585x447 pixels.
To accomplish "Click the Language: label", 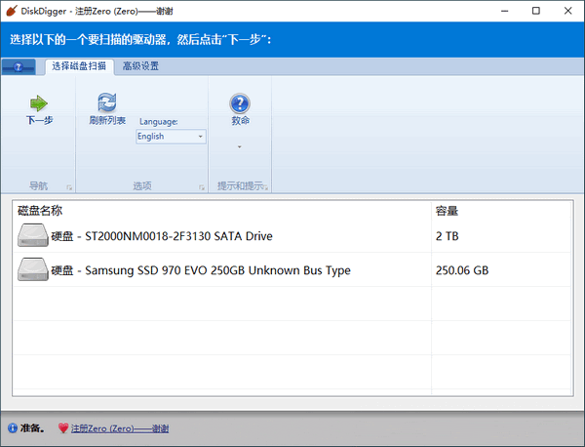I will (x=159, y=122).
